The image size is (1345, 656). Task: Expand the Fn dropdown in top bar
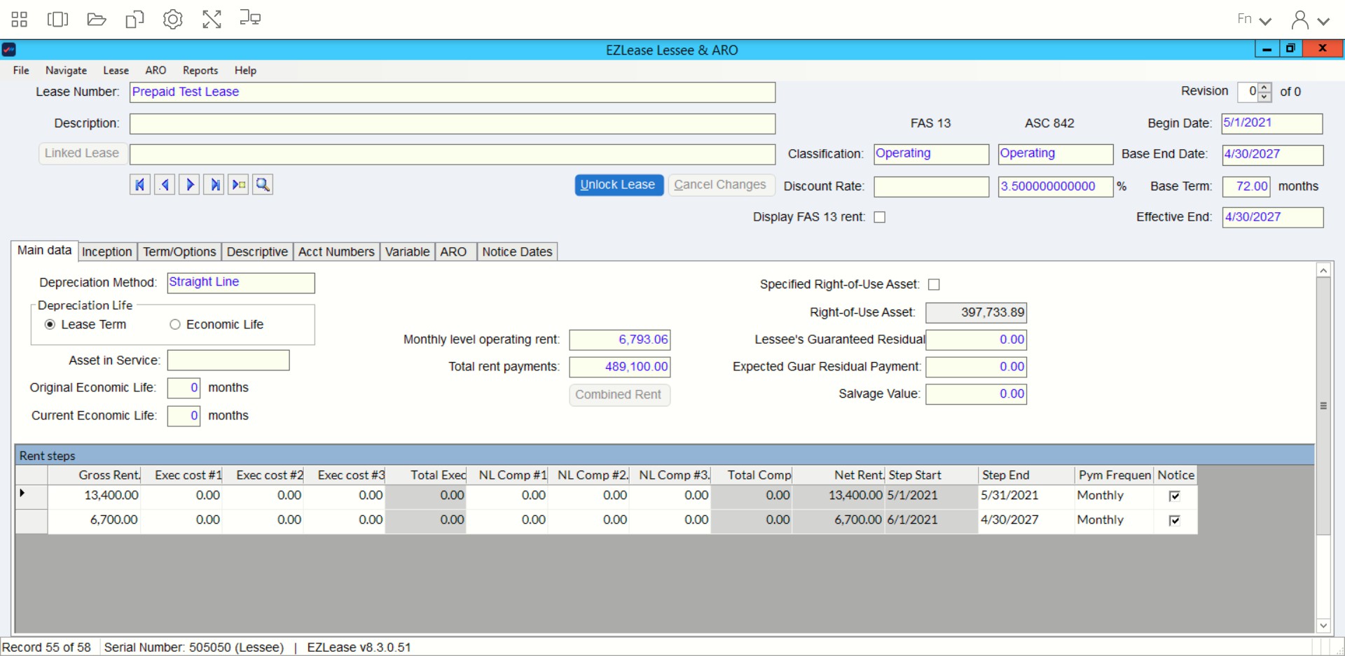[1265, 21]
